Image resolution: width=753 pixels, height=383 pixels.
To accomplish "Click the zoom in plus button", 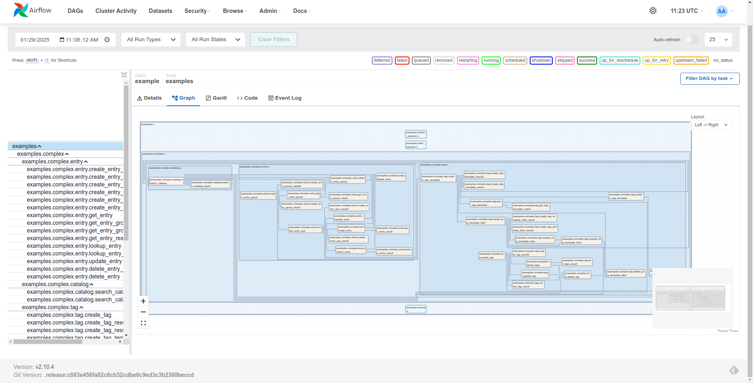I will (143, 301).
